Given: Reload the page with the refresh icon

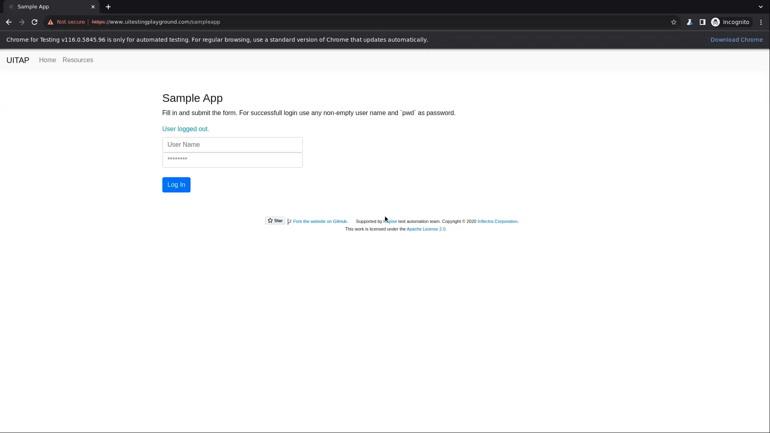Looking at the screenshot, I should [34, 22].
